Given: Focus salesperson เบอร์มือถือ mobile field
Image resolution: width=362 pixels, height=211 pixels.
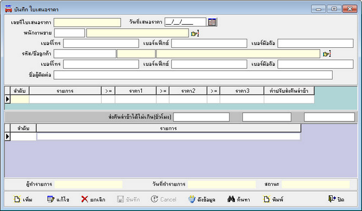Looking at the screenshot, I should (315, 43).
